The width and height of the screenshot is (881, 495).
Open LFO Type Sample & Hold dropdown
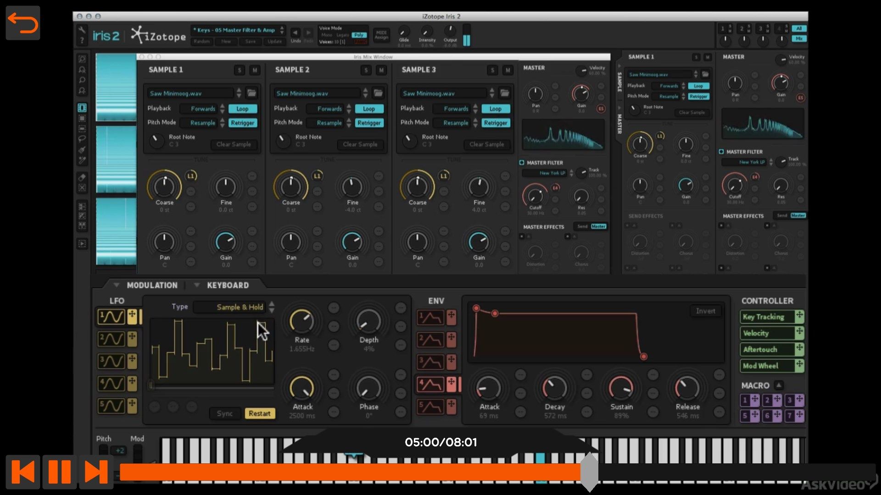point(234,307)
